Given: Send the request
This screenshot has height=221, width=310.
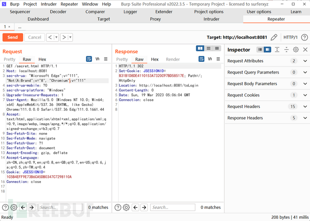Looking at the screenshot, I should coord(13,37).
